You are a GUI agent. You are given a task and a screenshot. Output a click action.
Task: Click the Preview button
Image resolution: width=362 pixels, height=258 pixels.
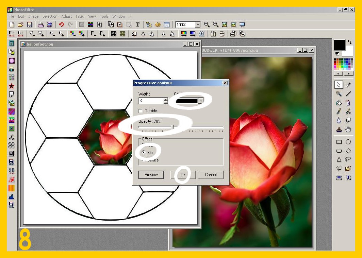tap(151, 175)
